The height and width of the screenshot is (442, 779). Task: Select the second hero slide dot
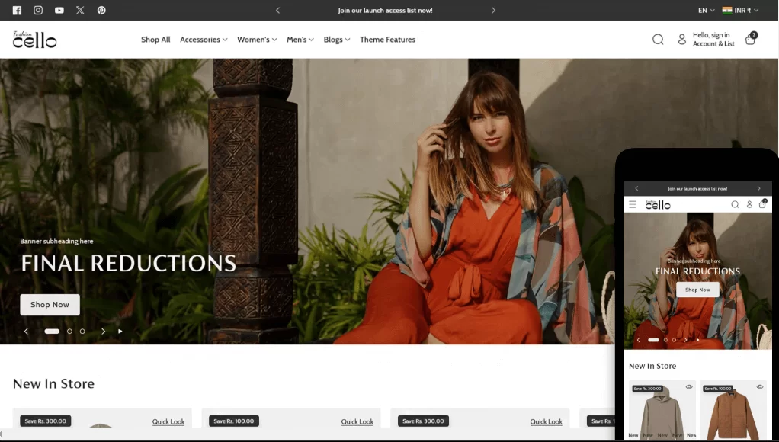pos(69,331)
